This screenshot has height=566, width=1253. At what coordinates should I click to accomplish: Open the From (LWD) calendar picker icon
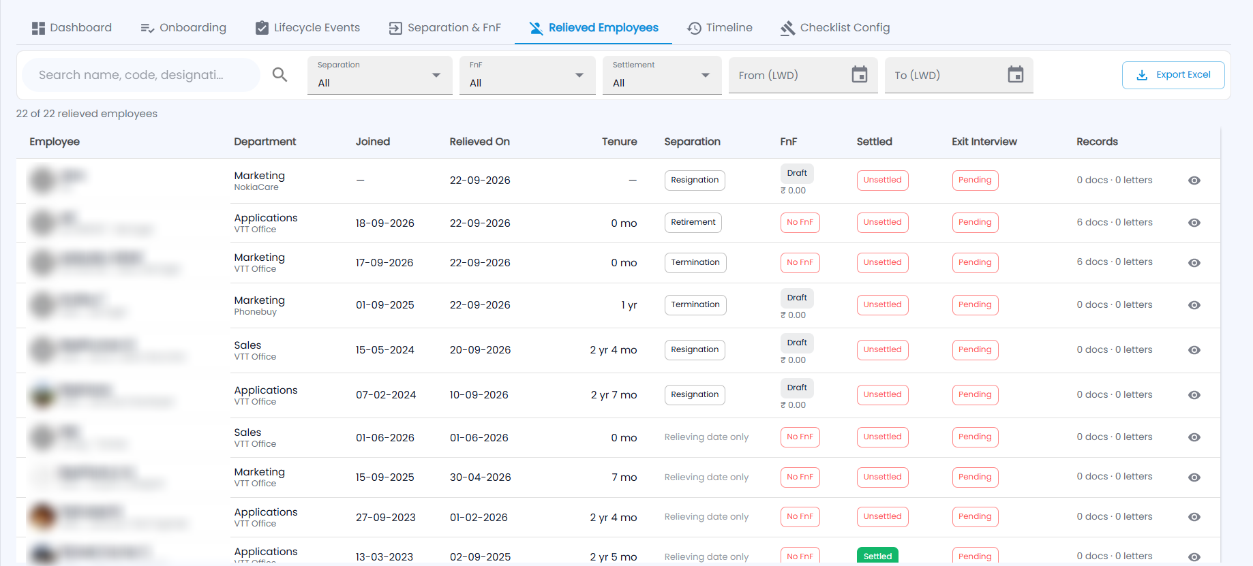click(860, 75)
